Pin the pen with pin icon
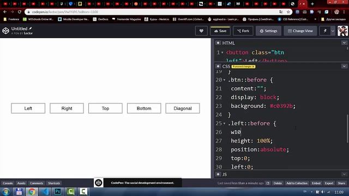The image size is (349, 196). click(325, 31)
